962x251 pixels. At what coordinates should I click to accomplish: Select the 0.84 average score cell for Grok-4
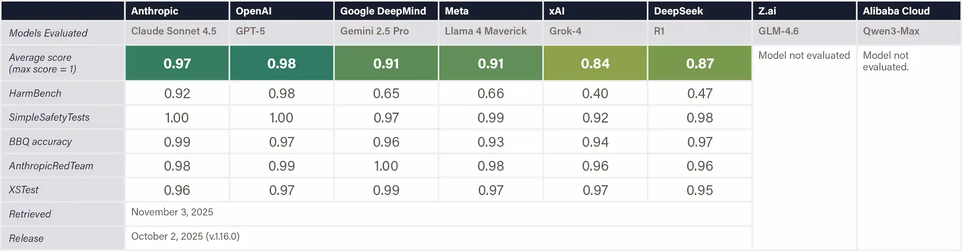pyautogui.click(x=595, y=63)
